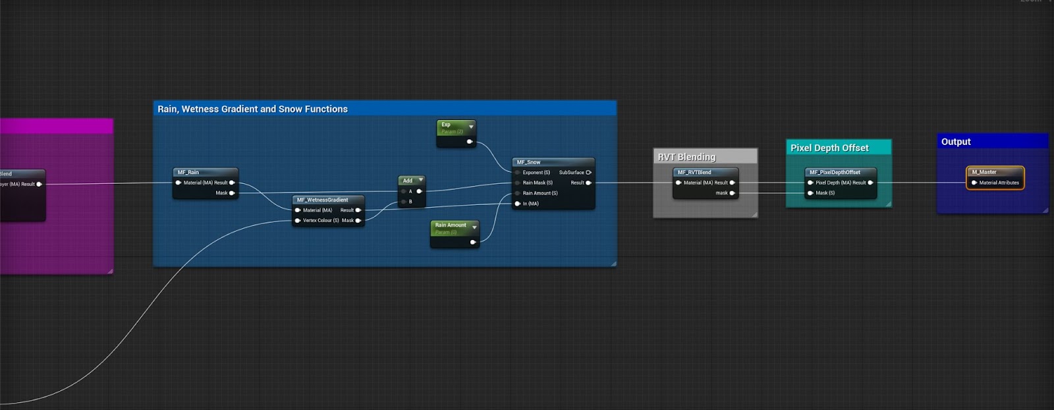The image size is (1054, 410).
Task: Select the MF_WetnessGradient node title
Action: pyautogui.click(x=322, y=200)
